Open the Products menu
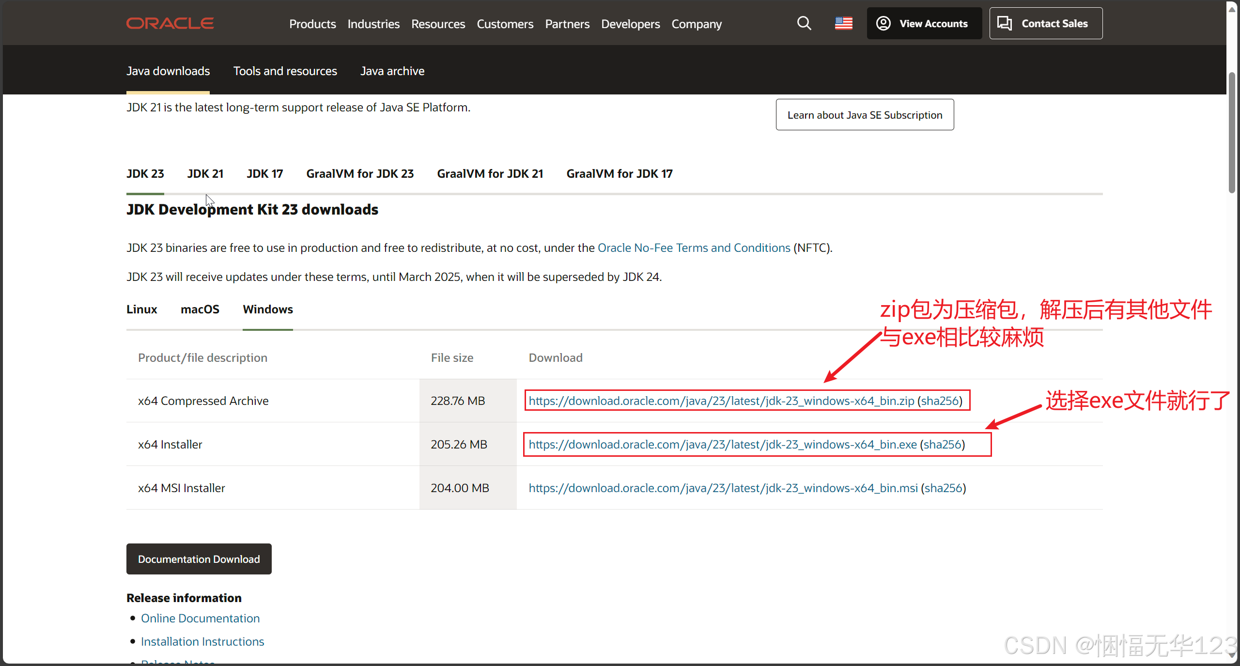This screenshot has height=666, width=1240. [312, 24]
